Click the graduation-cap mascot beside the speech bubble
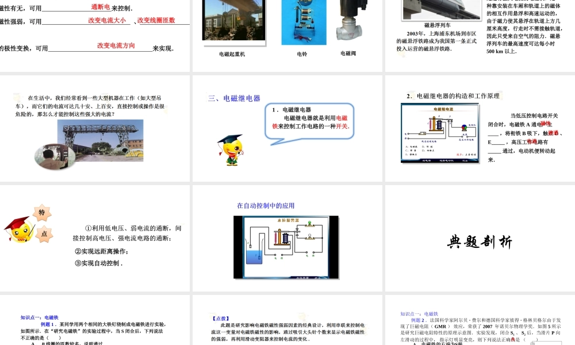575x345 pixels. pos(231,150)
